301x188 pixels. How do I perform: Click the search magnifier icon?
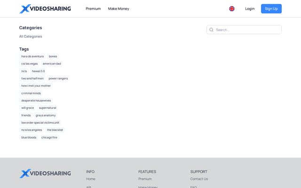(x=211, y=30)
